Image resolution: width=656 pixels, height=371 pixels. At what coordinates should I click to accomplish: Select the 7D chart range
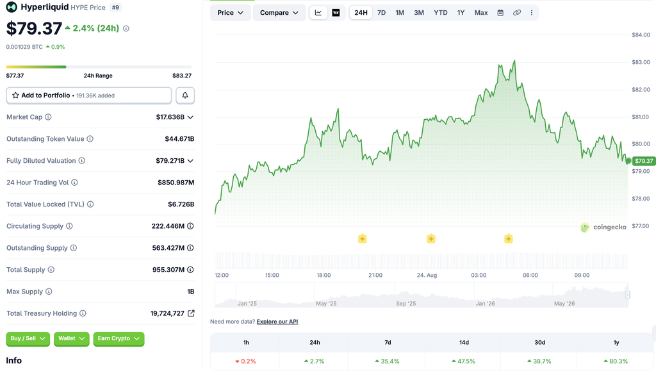pos(381,13)
